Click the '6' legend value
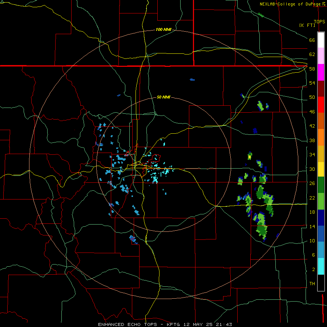Screen dimensions: 327x327 click(313, 255)
